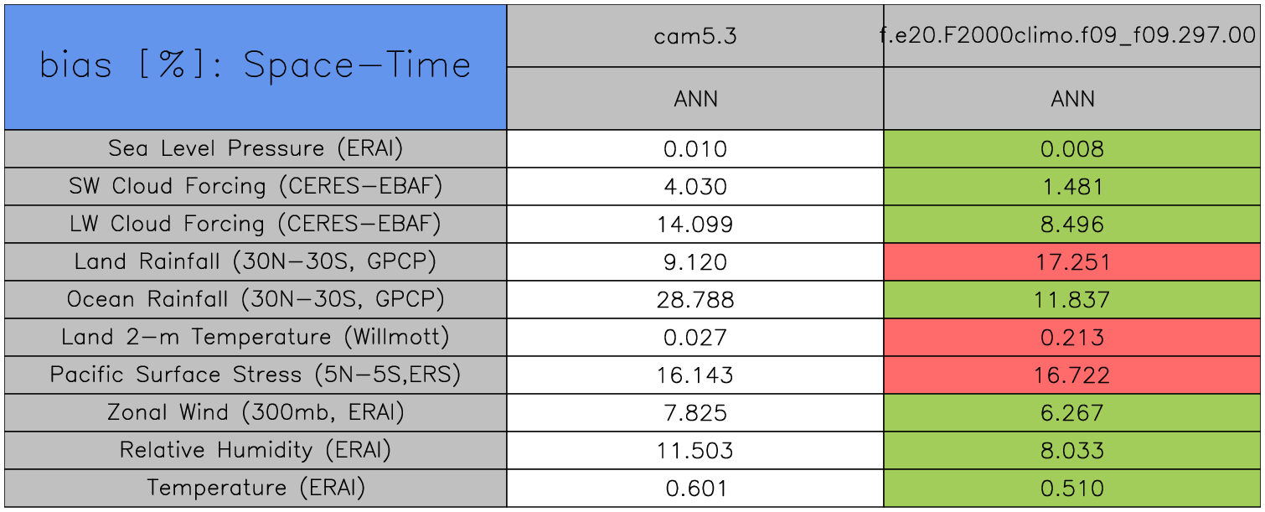This screenshot has height=512, width=1265.
Task: Click the blue bias Space-Time title cell
Action: click(x=256, y=66)
